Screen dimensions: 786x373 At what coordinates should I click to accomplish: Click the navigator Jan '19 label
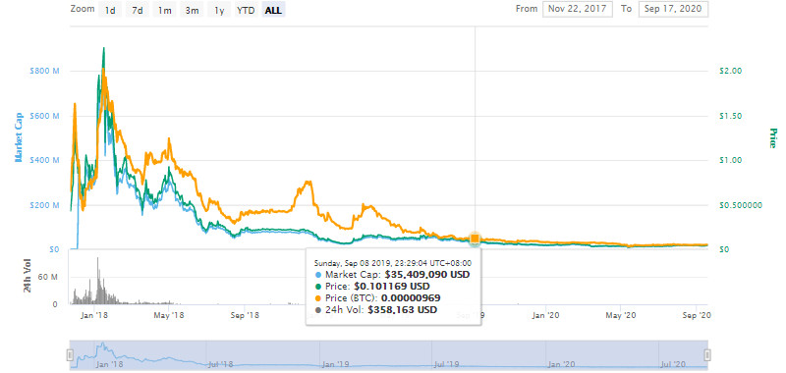pos(336,364)
